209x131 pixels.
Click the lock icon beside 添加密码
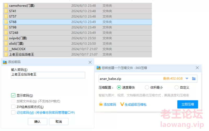(101, 104)
